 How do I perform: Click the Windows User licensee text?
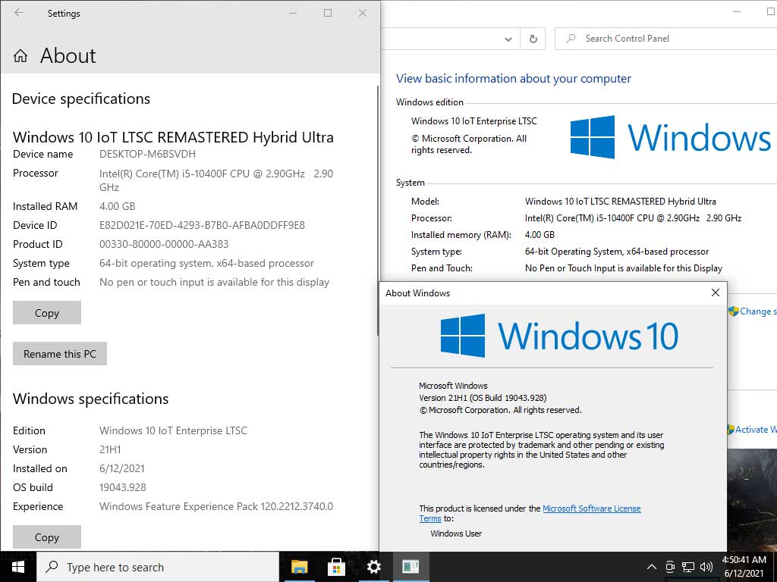456,533
